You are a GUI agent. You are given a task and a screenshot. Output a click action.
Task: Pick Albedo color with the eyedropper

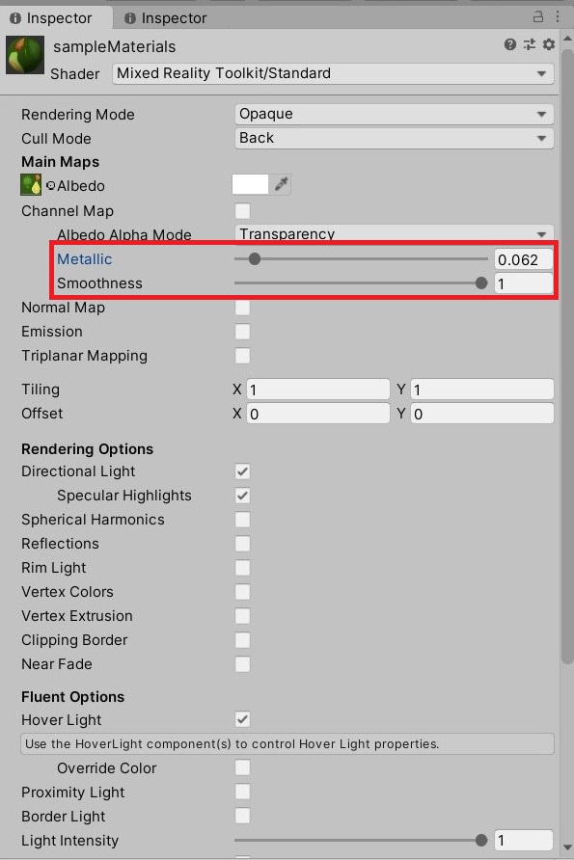pyautogui.click(x=281, y=184)
